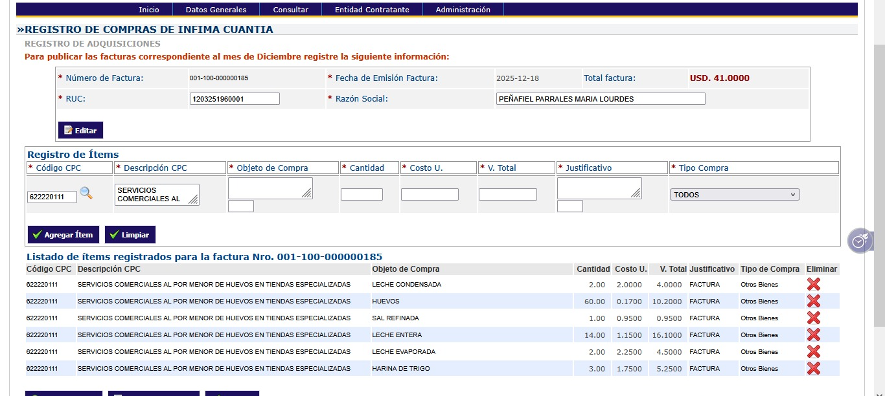Open the Datos Generales menu
Screen dimensions: 885x396
click(216, 10)
